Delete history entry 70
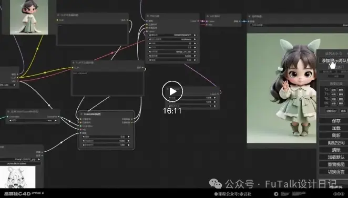The image size is (348, 198). pyautogui.click(x=341, y=99)
